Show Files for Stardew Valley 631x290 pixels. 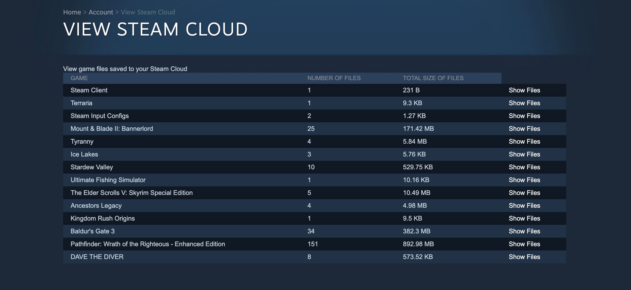click(524, 167)
